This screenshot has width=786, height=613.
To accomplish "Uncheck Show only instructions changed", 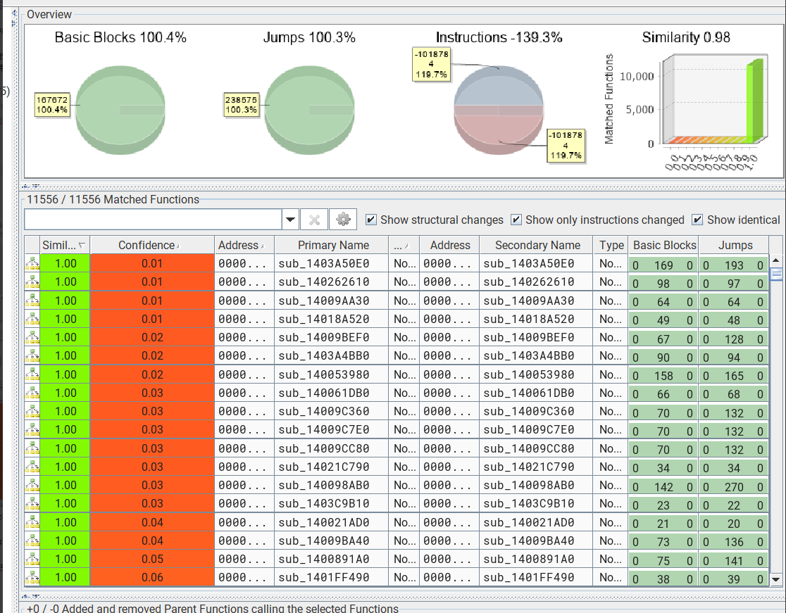I will pos(517,220).
